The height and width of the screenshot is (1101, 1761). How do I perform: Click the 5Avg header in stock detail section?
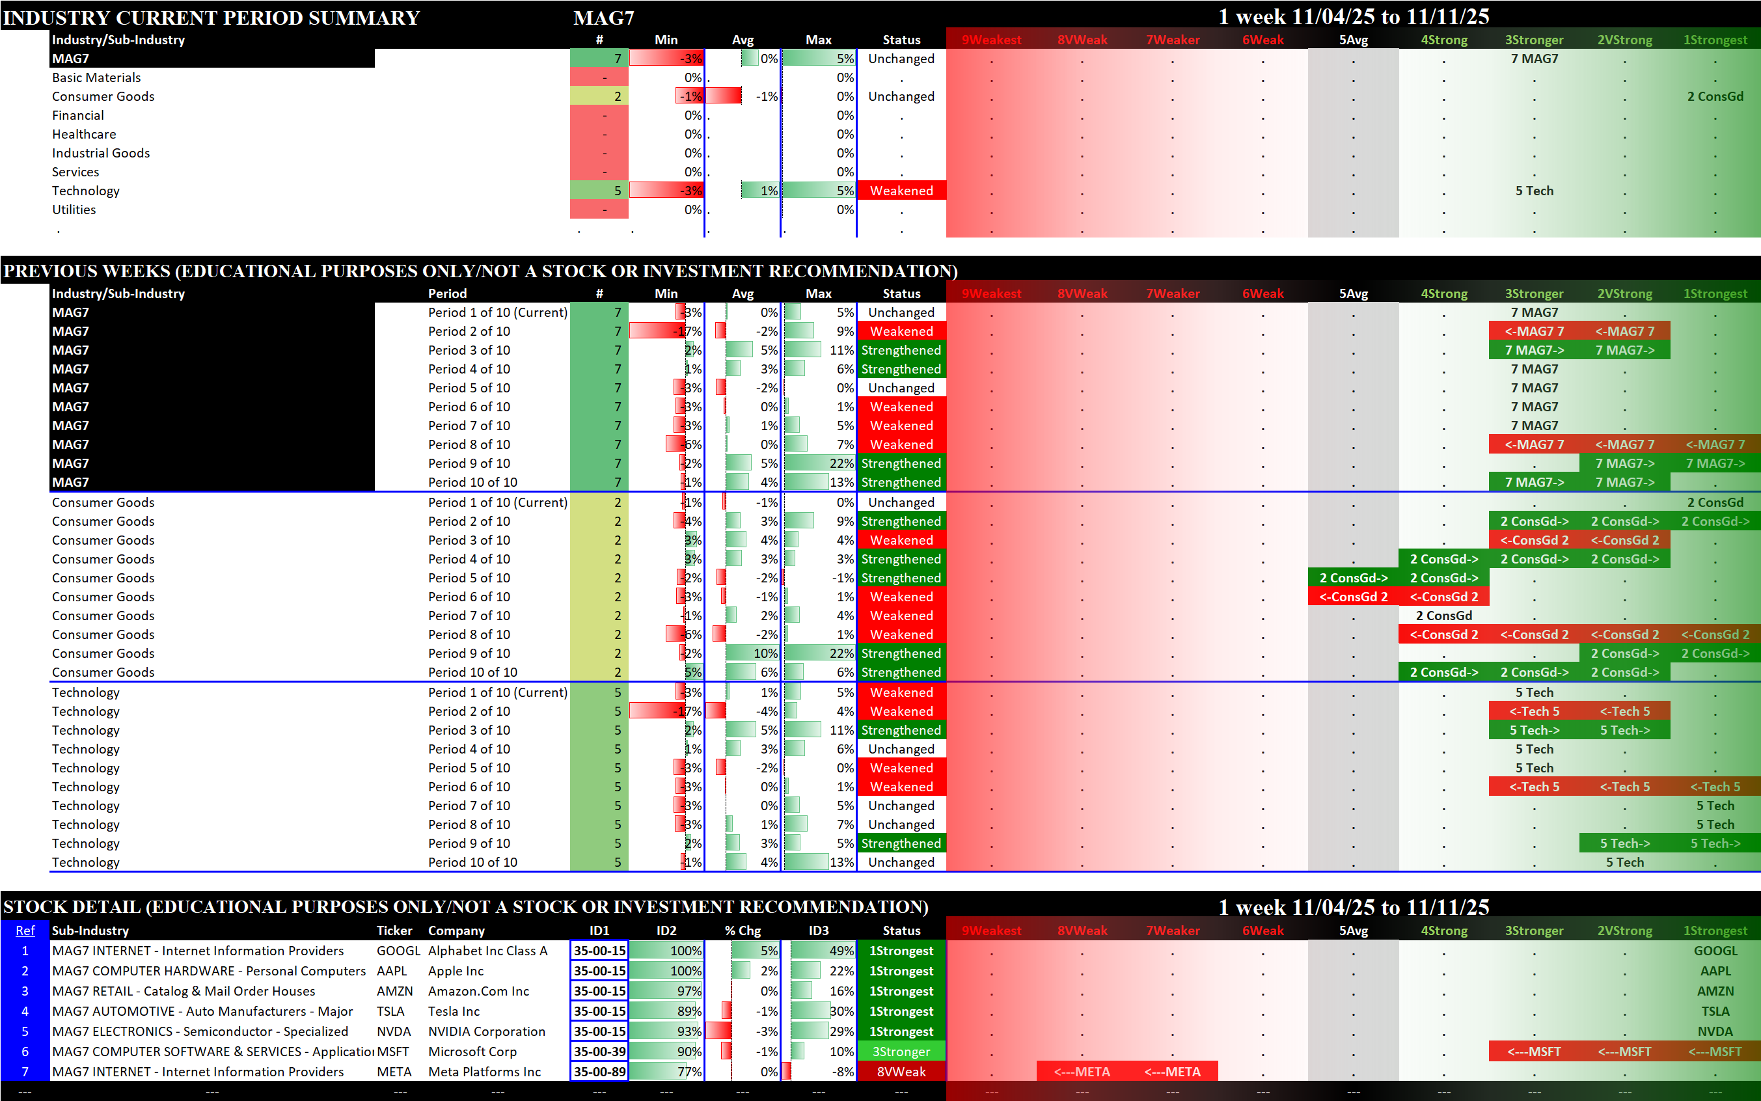(1352, 931)
